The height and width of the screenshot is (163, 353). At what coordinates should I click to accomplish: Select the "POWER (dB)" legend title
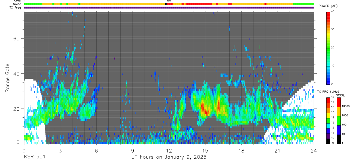[328, 6]
